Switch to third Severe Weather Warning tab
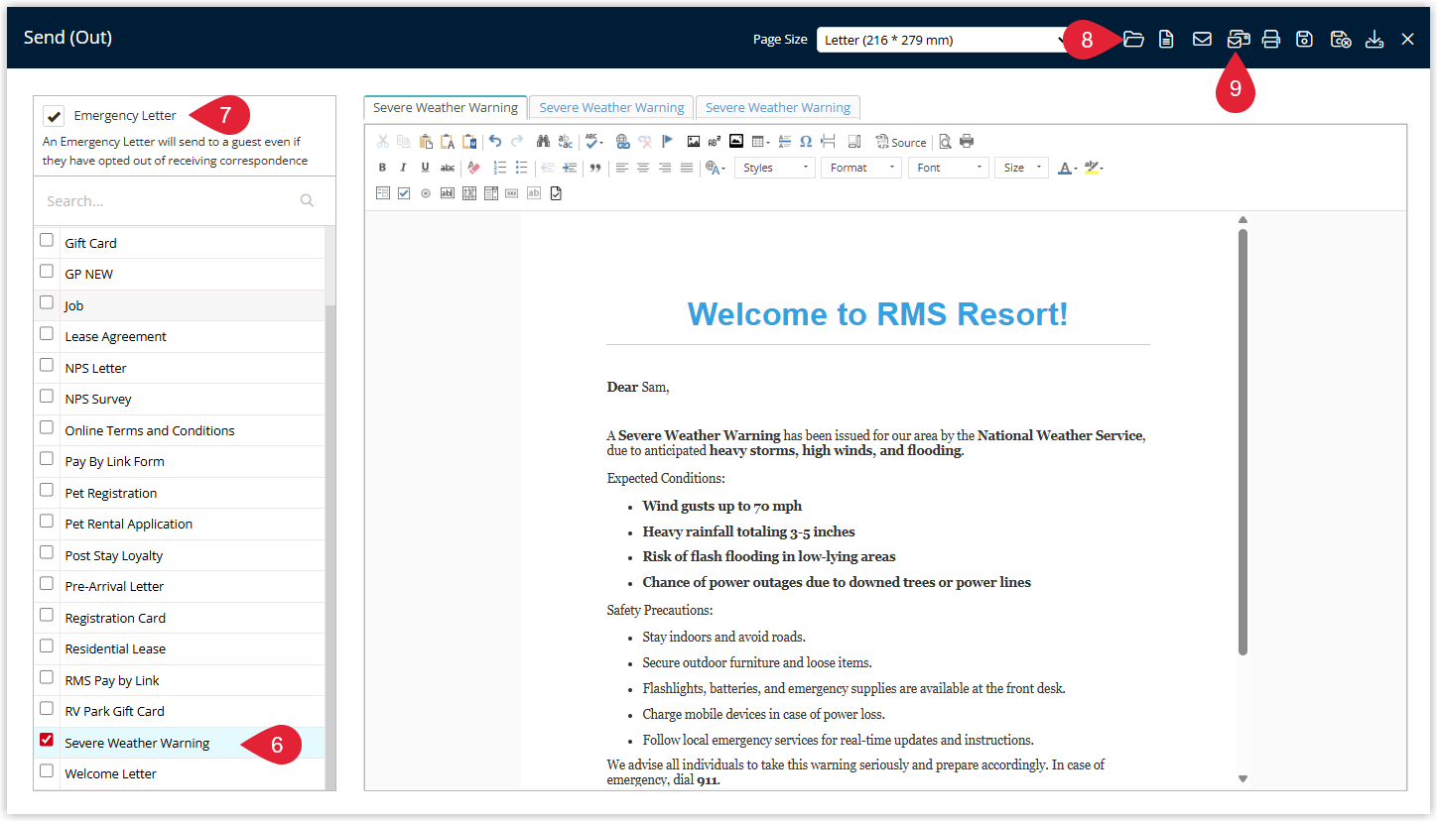Viewport: 1438px width, 822px height. pos(778,107)
